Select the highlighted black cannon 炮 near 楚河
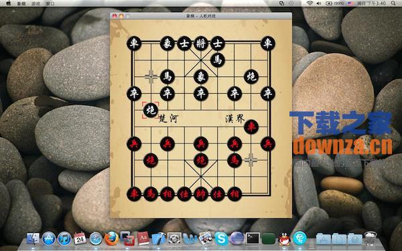Image resolution: width=402 pixels, height=251 pixels. point(151,110)
